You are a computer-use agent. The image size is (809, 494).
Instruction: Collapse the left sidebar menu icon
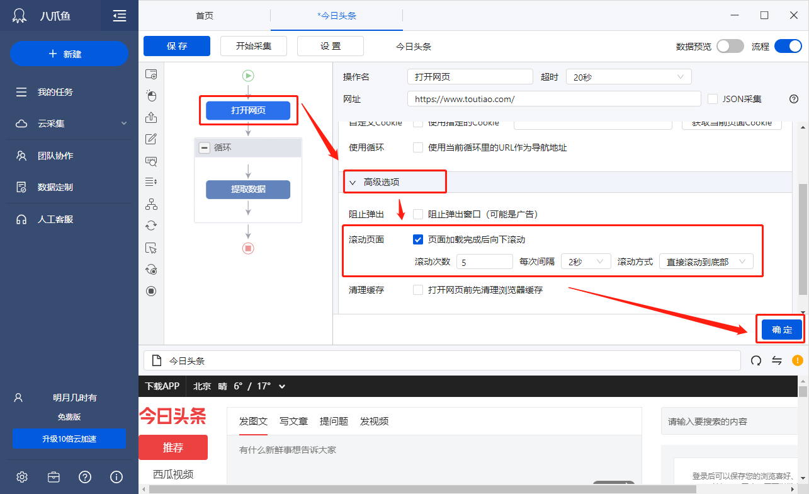coord(120,16)
